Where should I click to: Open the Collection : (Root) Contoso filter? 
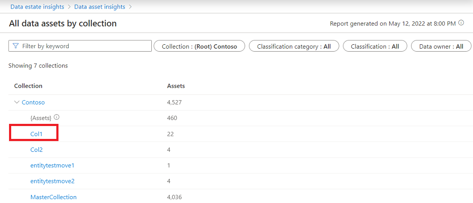199,46
